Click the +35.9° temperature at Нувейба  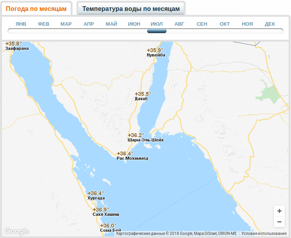point(155,50)
